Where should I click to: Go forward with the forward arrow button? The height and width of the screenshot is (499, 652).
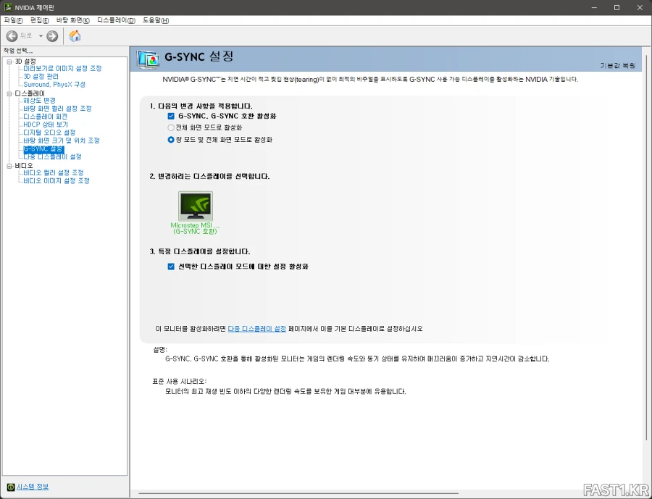coord(52,36)
